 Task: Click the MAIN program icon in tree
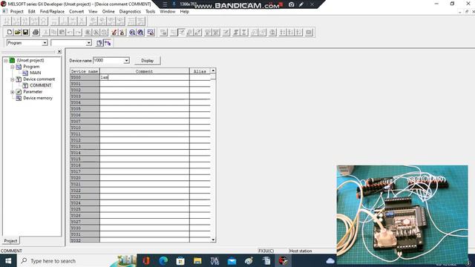(25, 73)
